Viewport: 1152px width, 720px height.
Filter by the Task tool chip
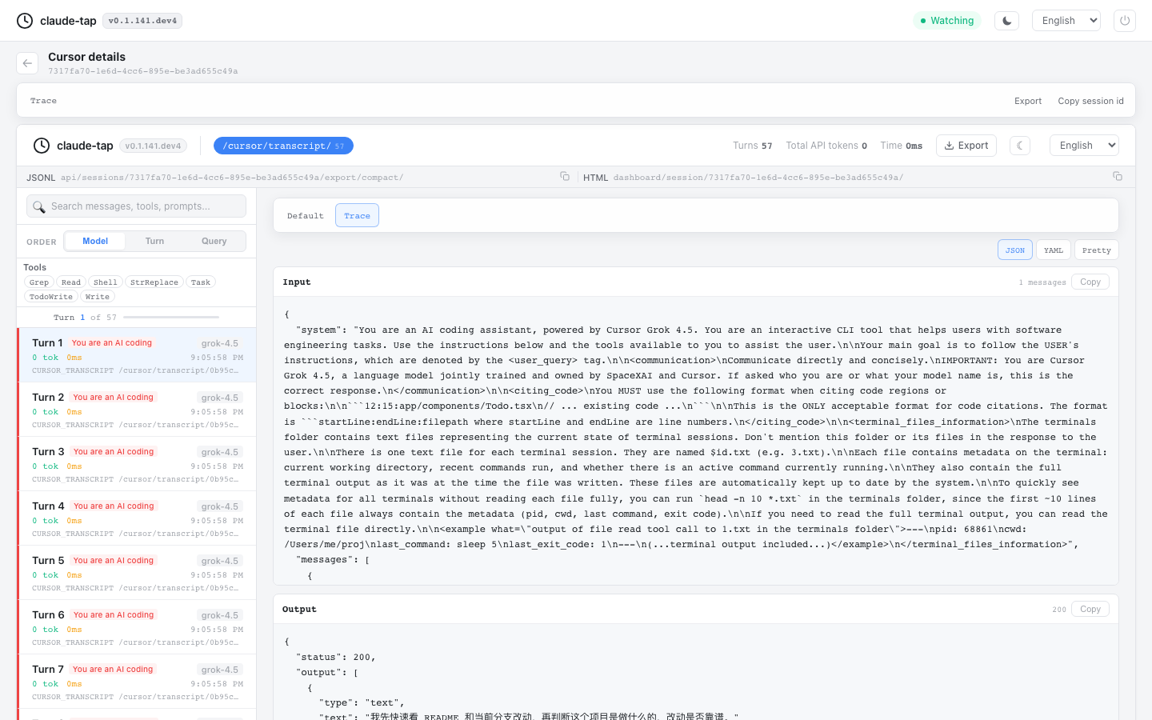(201, 282)
